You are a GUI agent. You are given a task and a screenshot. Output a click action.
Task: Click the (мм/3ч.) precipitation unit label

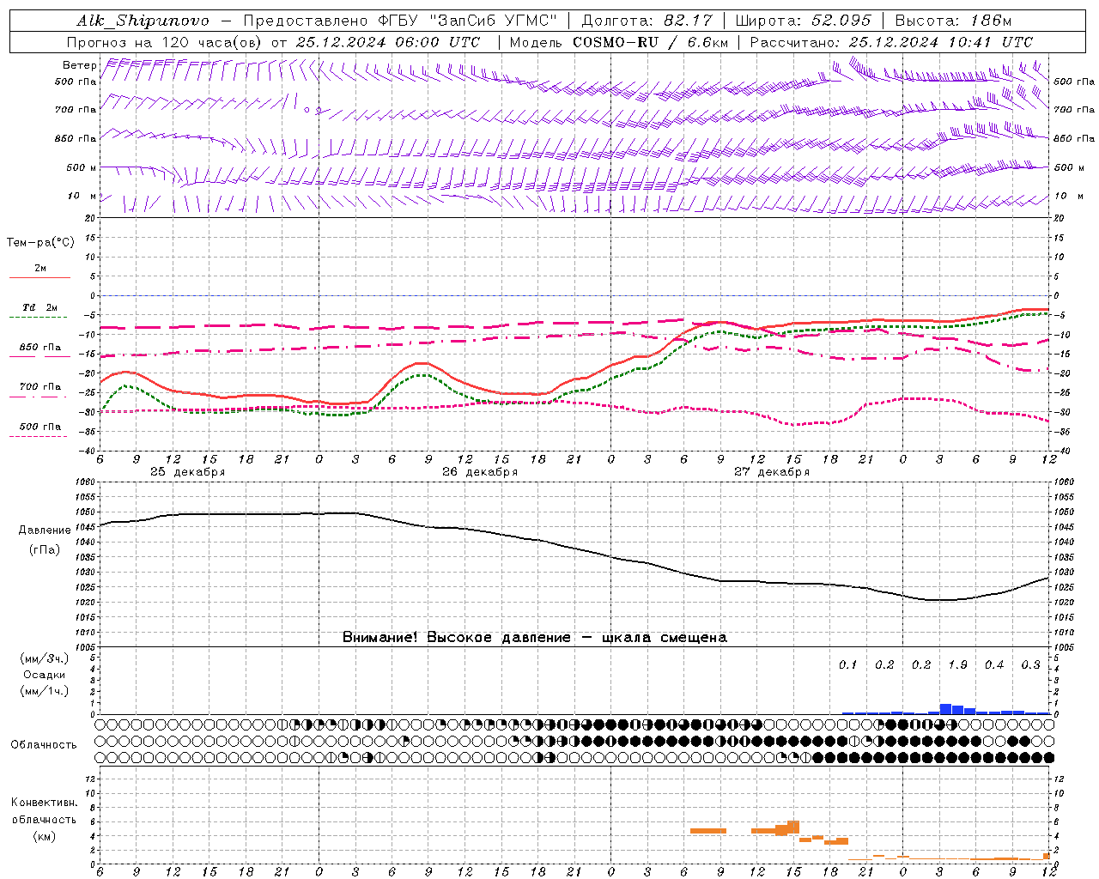pos(45,658)
